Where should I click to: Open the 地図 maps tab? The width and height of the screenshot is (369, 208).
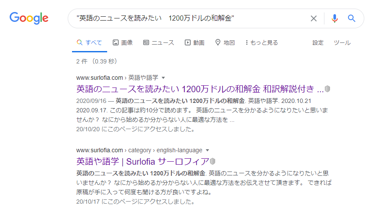225,42
